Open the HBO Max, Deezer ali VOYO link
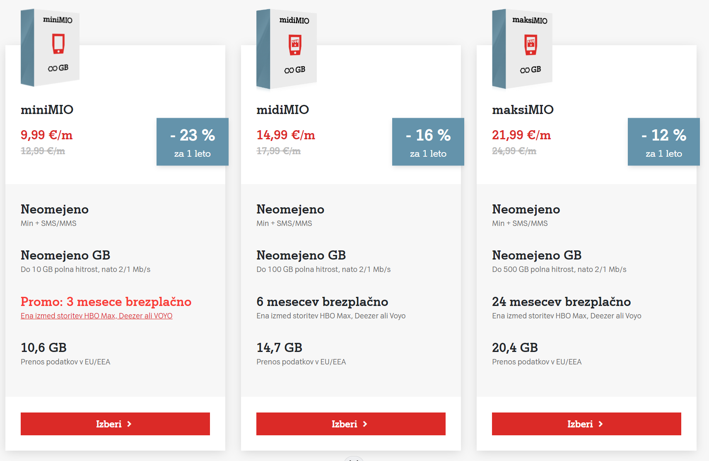 pos(96,316)
